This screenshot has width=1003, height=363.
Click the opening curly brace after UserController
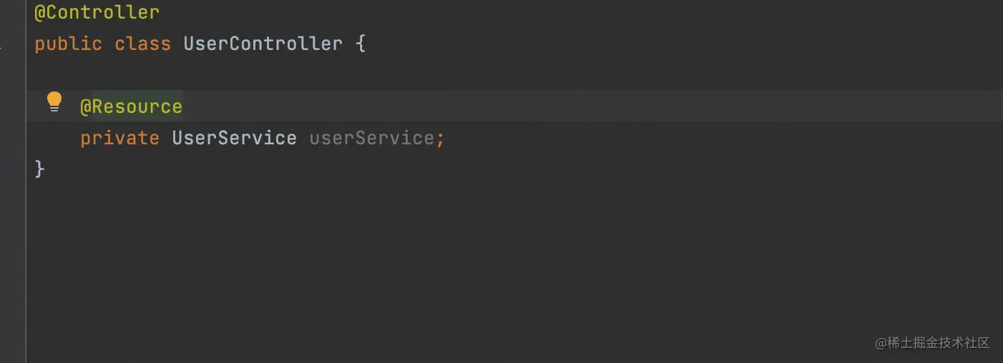(x=361, y=44)
